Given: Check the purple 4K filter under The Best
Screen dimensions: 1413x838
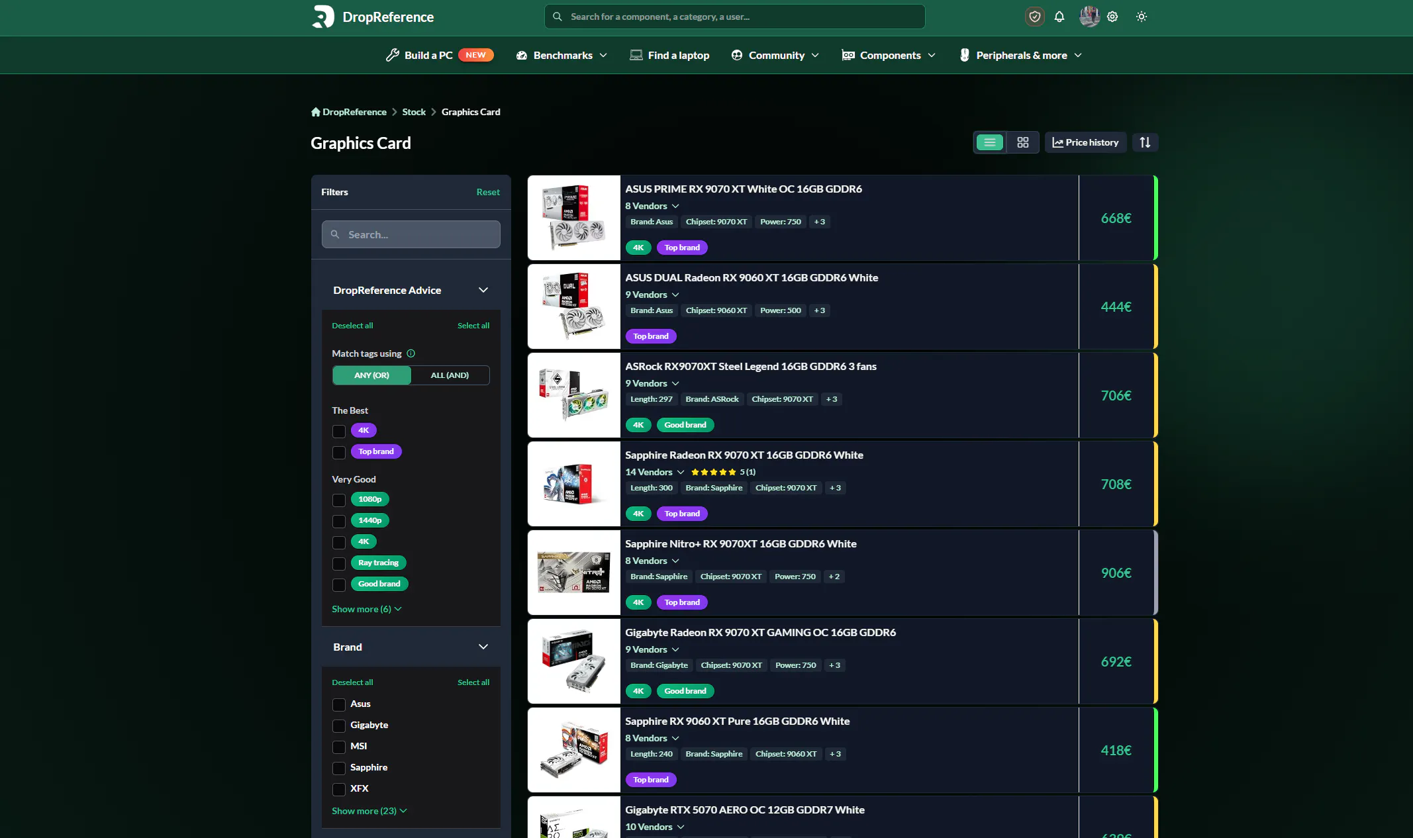Looking at the screenshot, I should (339, 431).
